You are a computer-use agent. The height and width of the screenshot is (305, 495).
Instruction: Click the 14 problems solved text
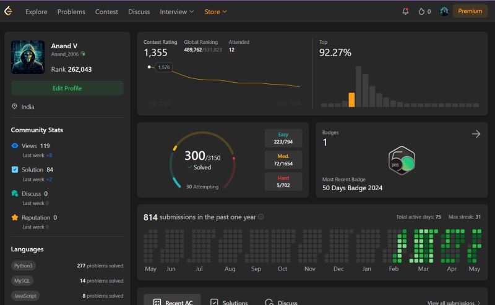101,281
